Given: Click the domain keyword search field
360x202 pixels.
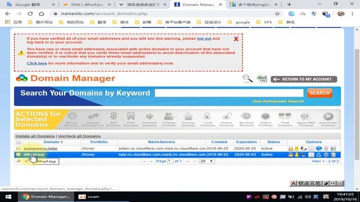Looking at the screenshot, I should click(229, 93).
